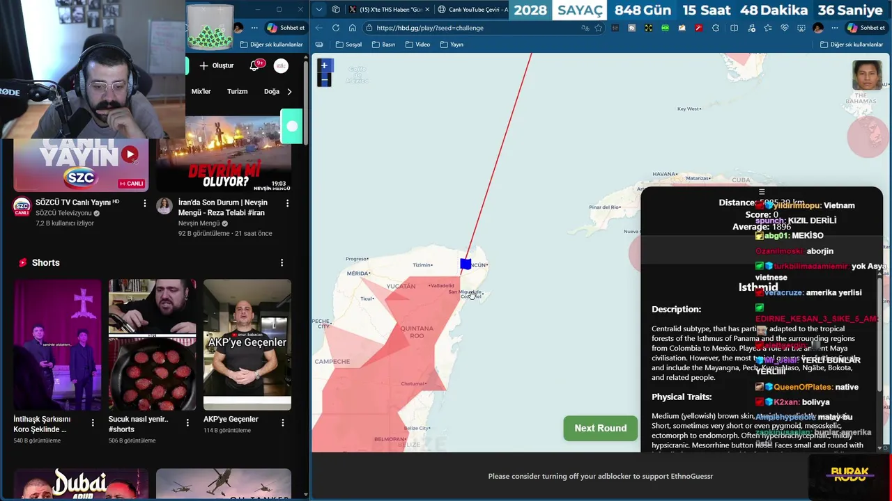Click the Oluştur button on YouTube
Screen dimensions: 892x501
[x=217, y=65]
